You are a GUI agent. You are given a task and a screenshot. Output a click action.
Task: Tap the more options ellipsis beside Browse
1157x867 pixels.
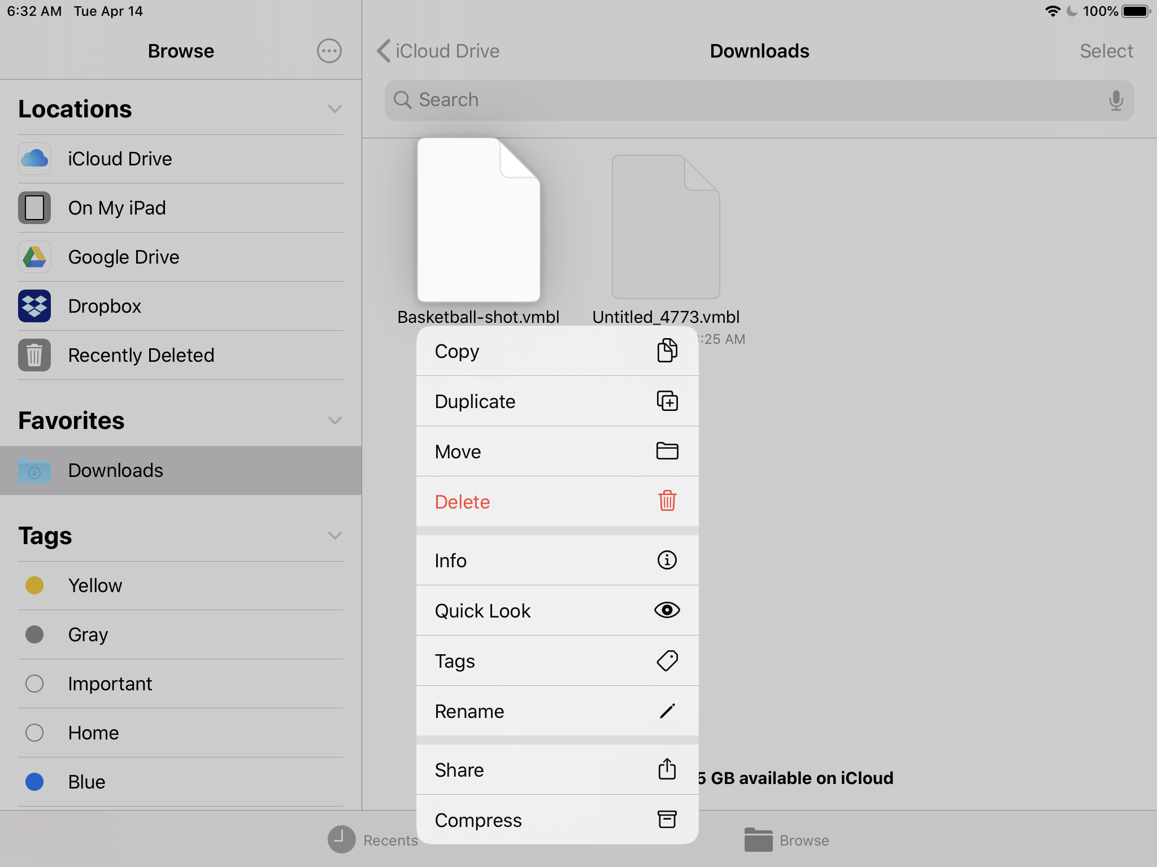pos(329,51)
